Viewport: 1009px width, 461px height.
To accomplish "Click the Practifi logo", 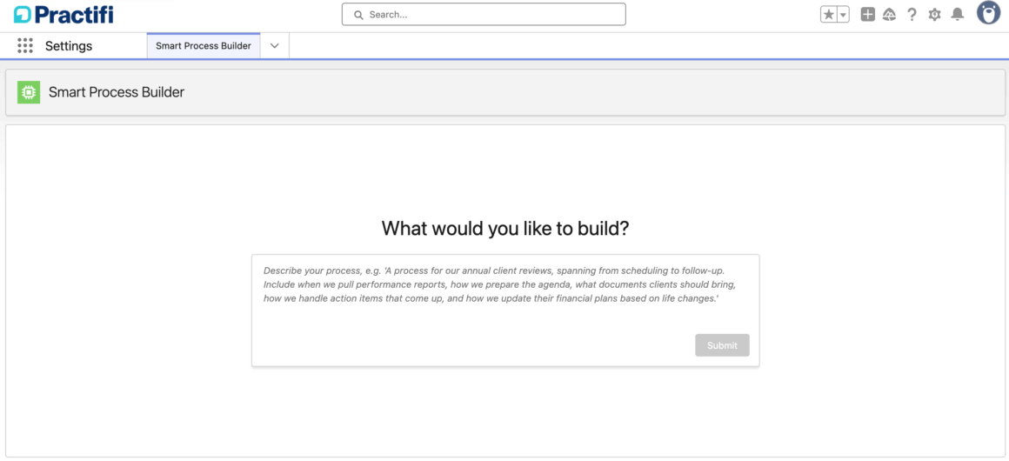I will (x=63, y=15).
